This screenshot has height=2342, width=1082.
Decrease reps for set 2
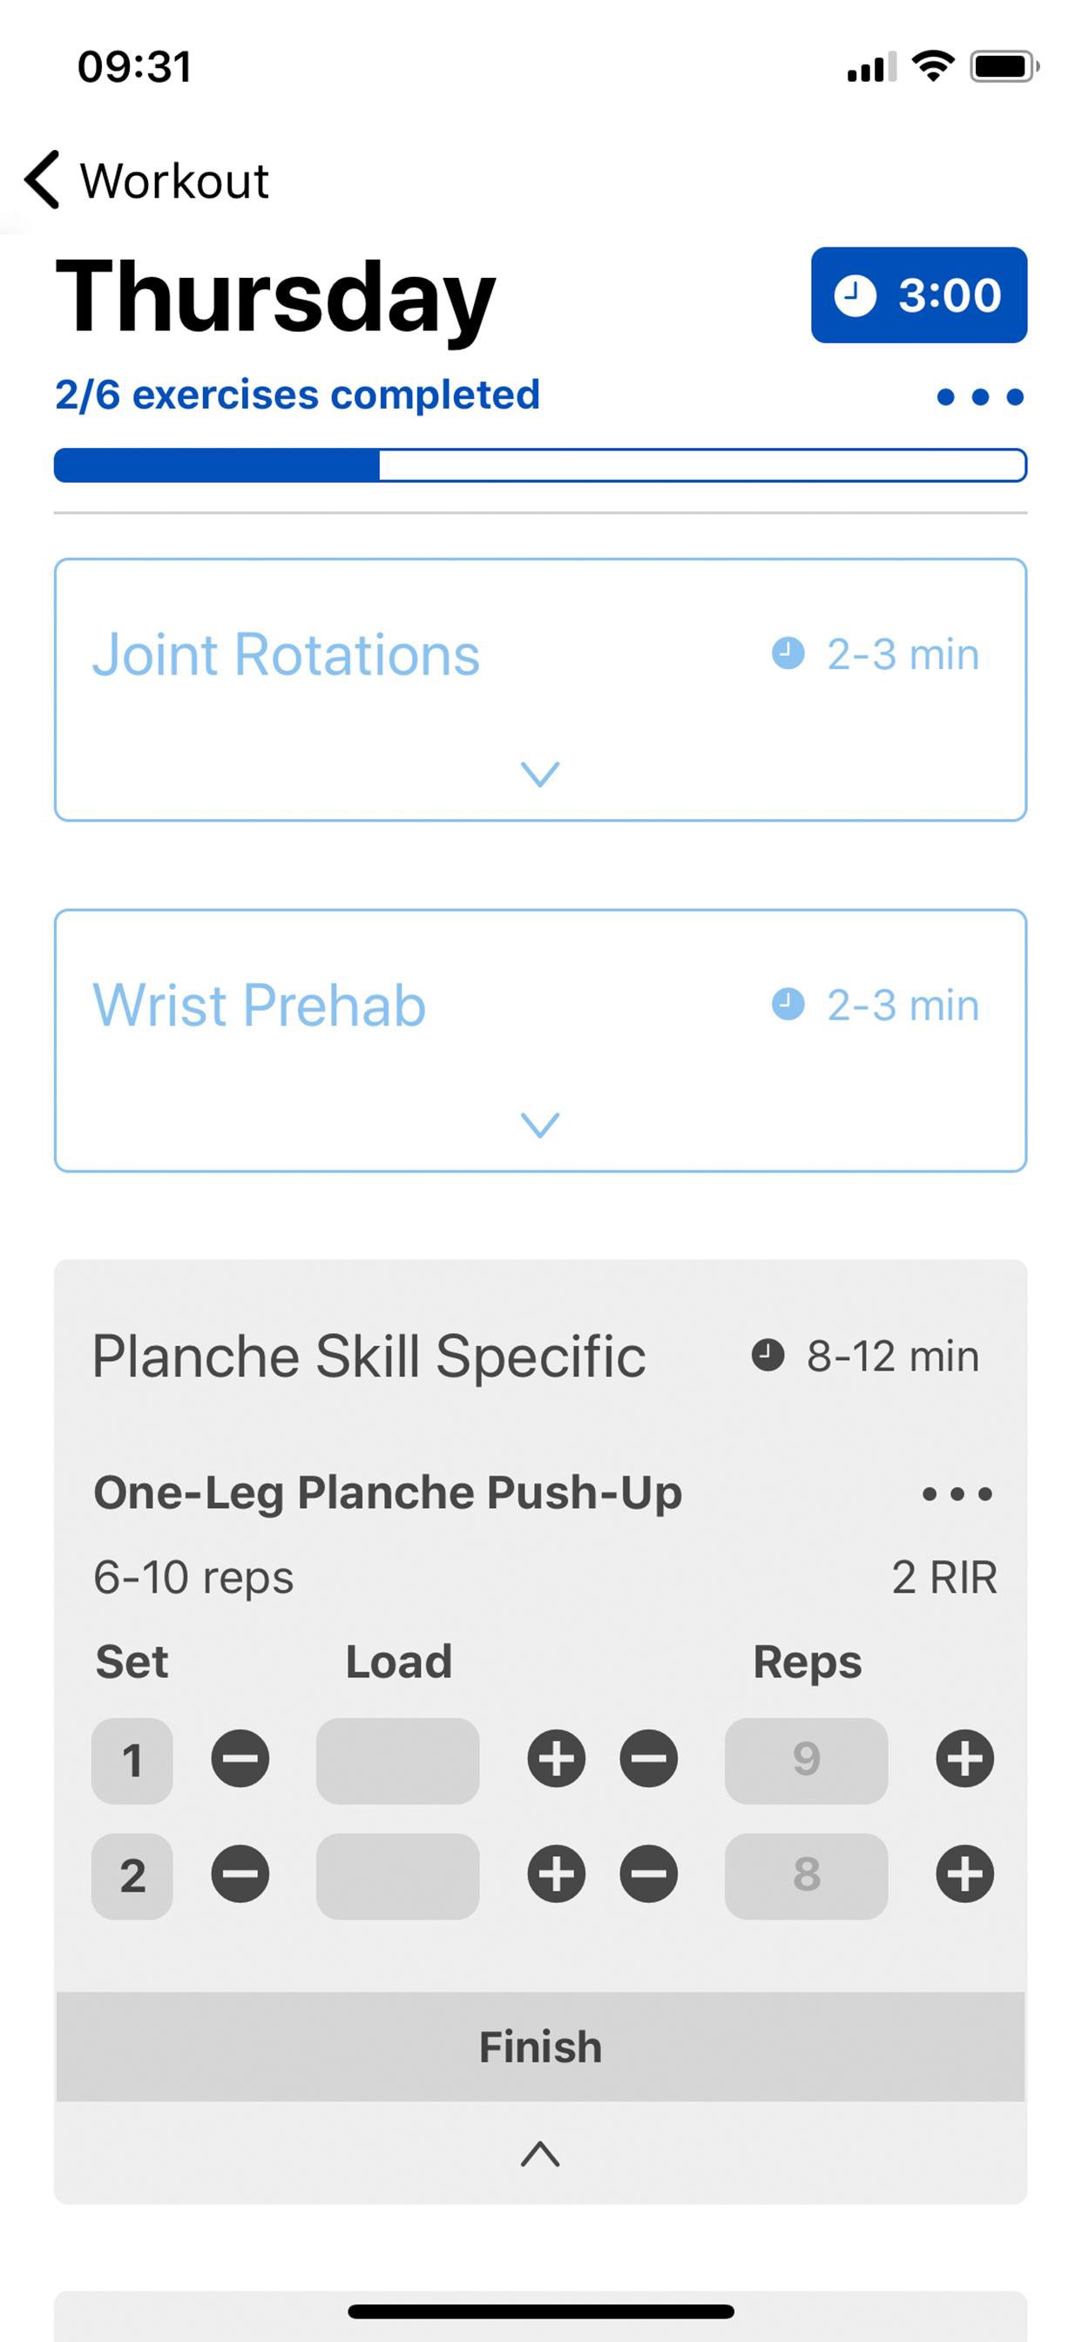click(x=648, y=1875)
